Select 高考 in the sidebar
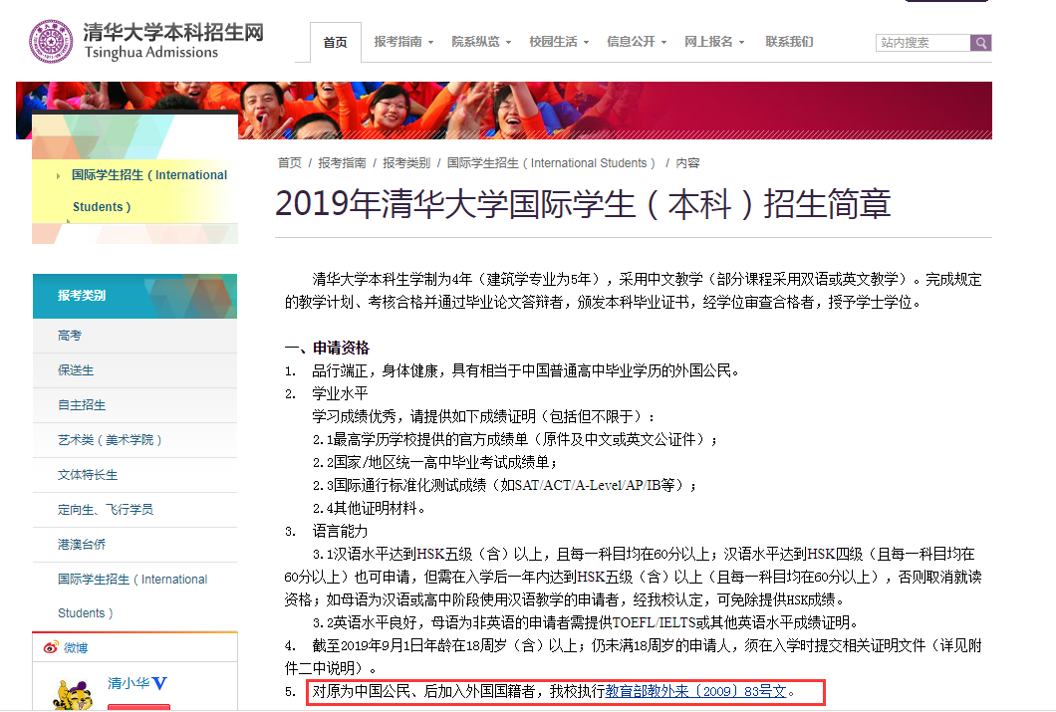The width and height of the screenshot is (1056, 712). coord(134,336)
